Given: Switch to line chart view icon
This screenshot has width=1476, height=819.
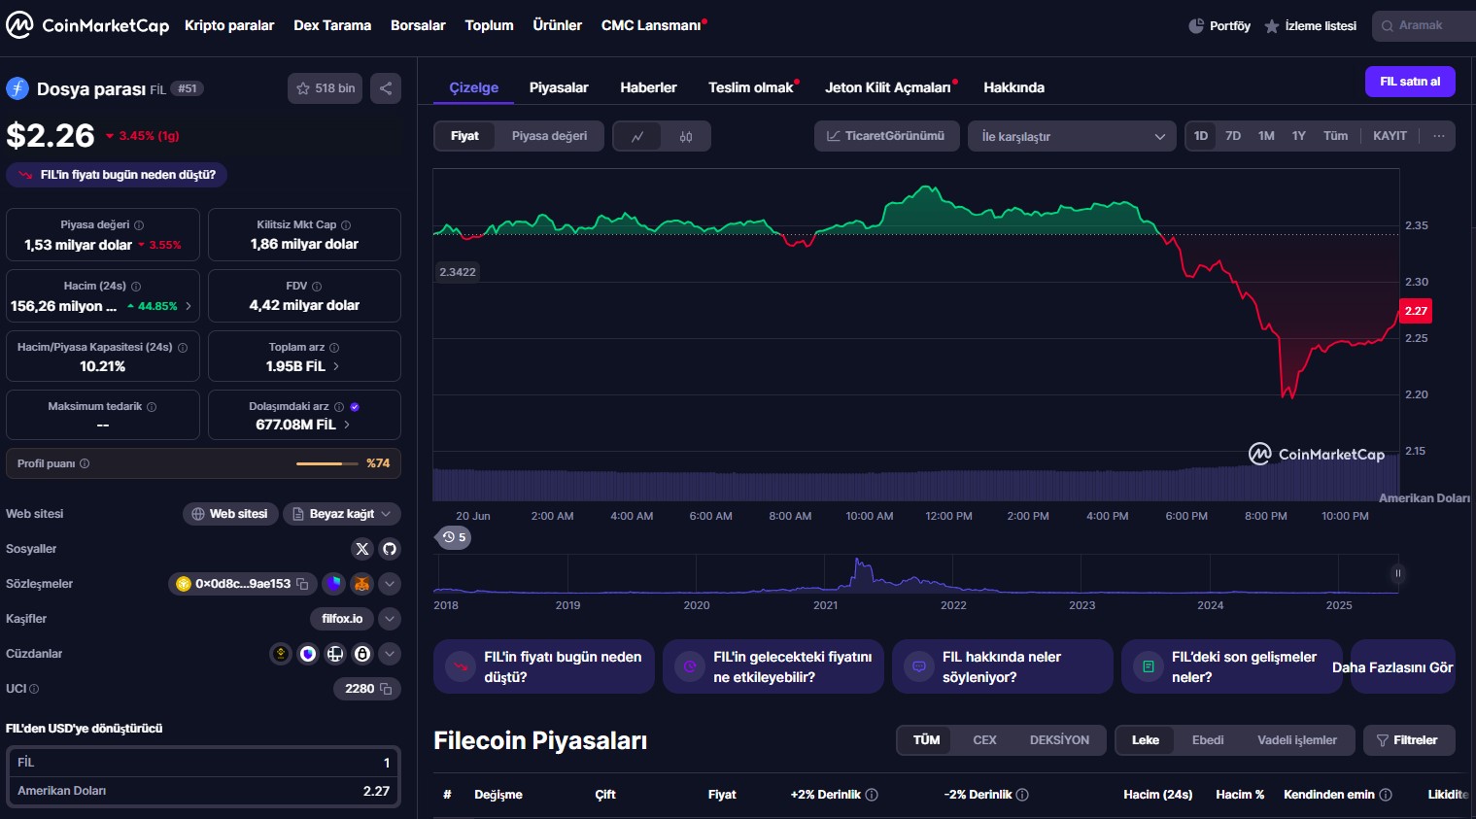Looking at the screenshot, I should pos(637,136).
